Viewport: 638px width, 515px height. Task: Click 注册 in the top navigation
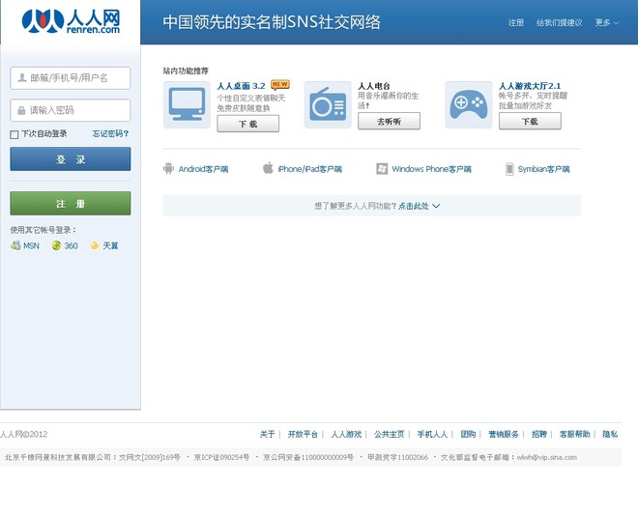[x=516, y=22]
